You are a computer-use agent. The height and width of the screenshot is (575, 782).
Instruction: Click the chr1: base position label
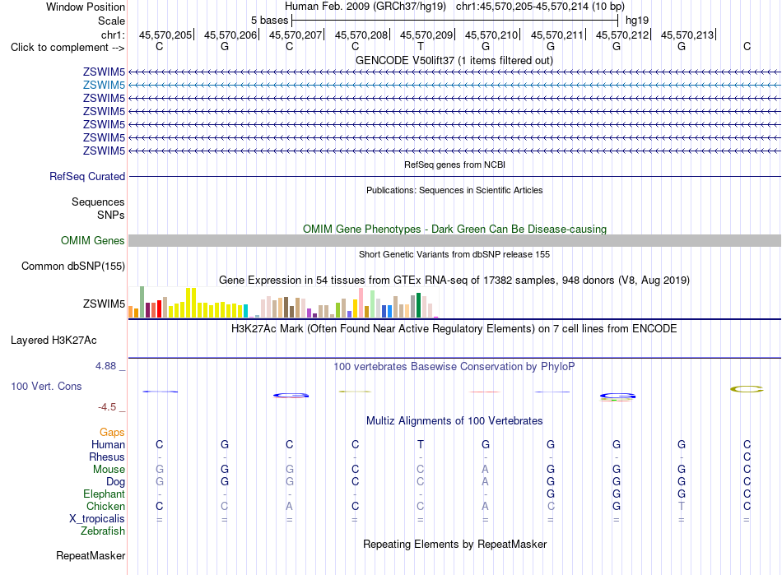point(113,35)
